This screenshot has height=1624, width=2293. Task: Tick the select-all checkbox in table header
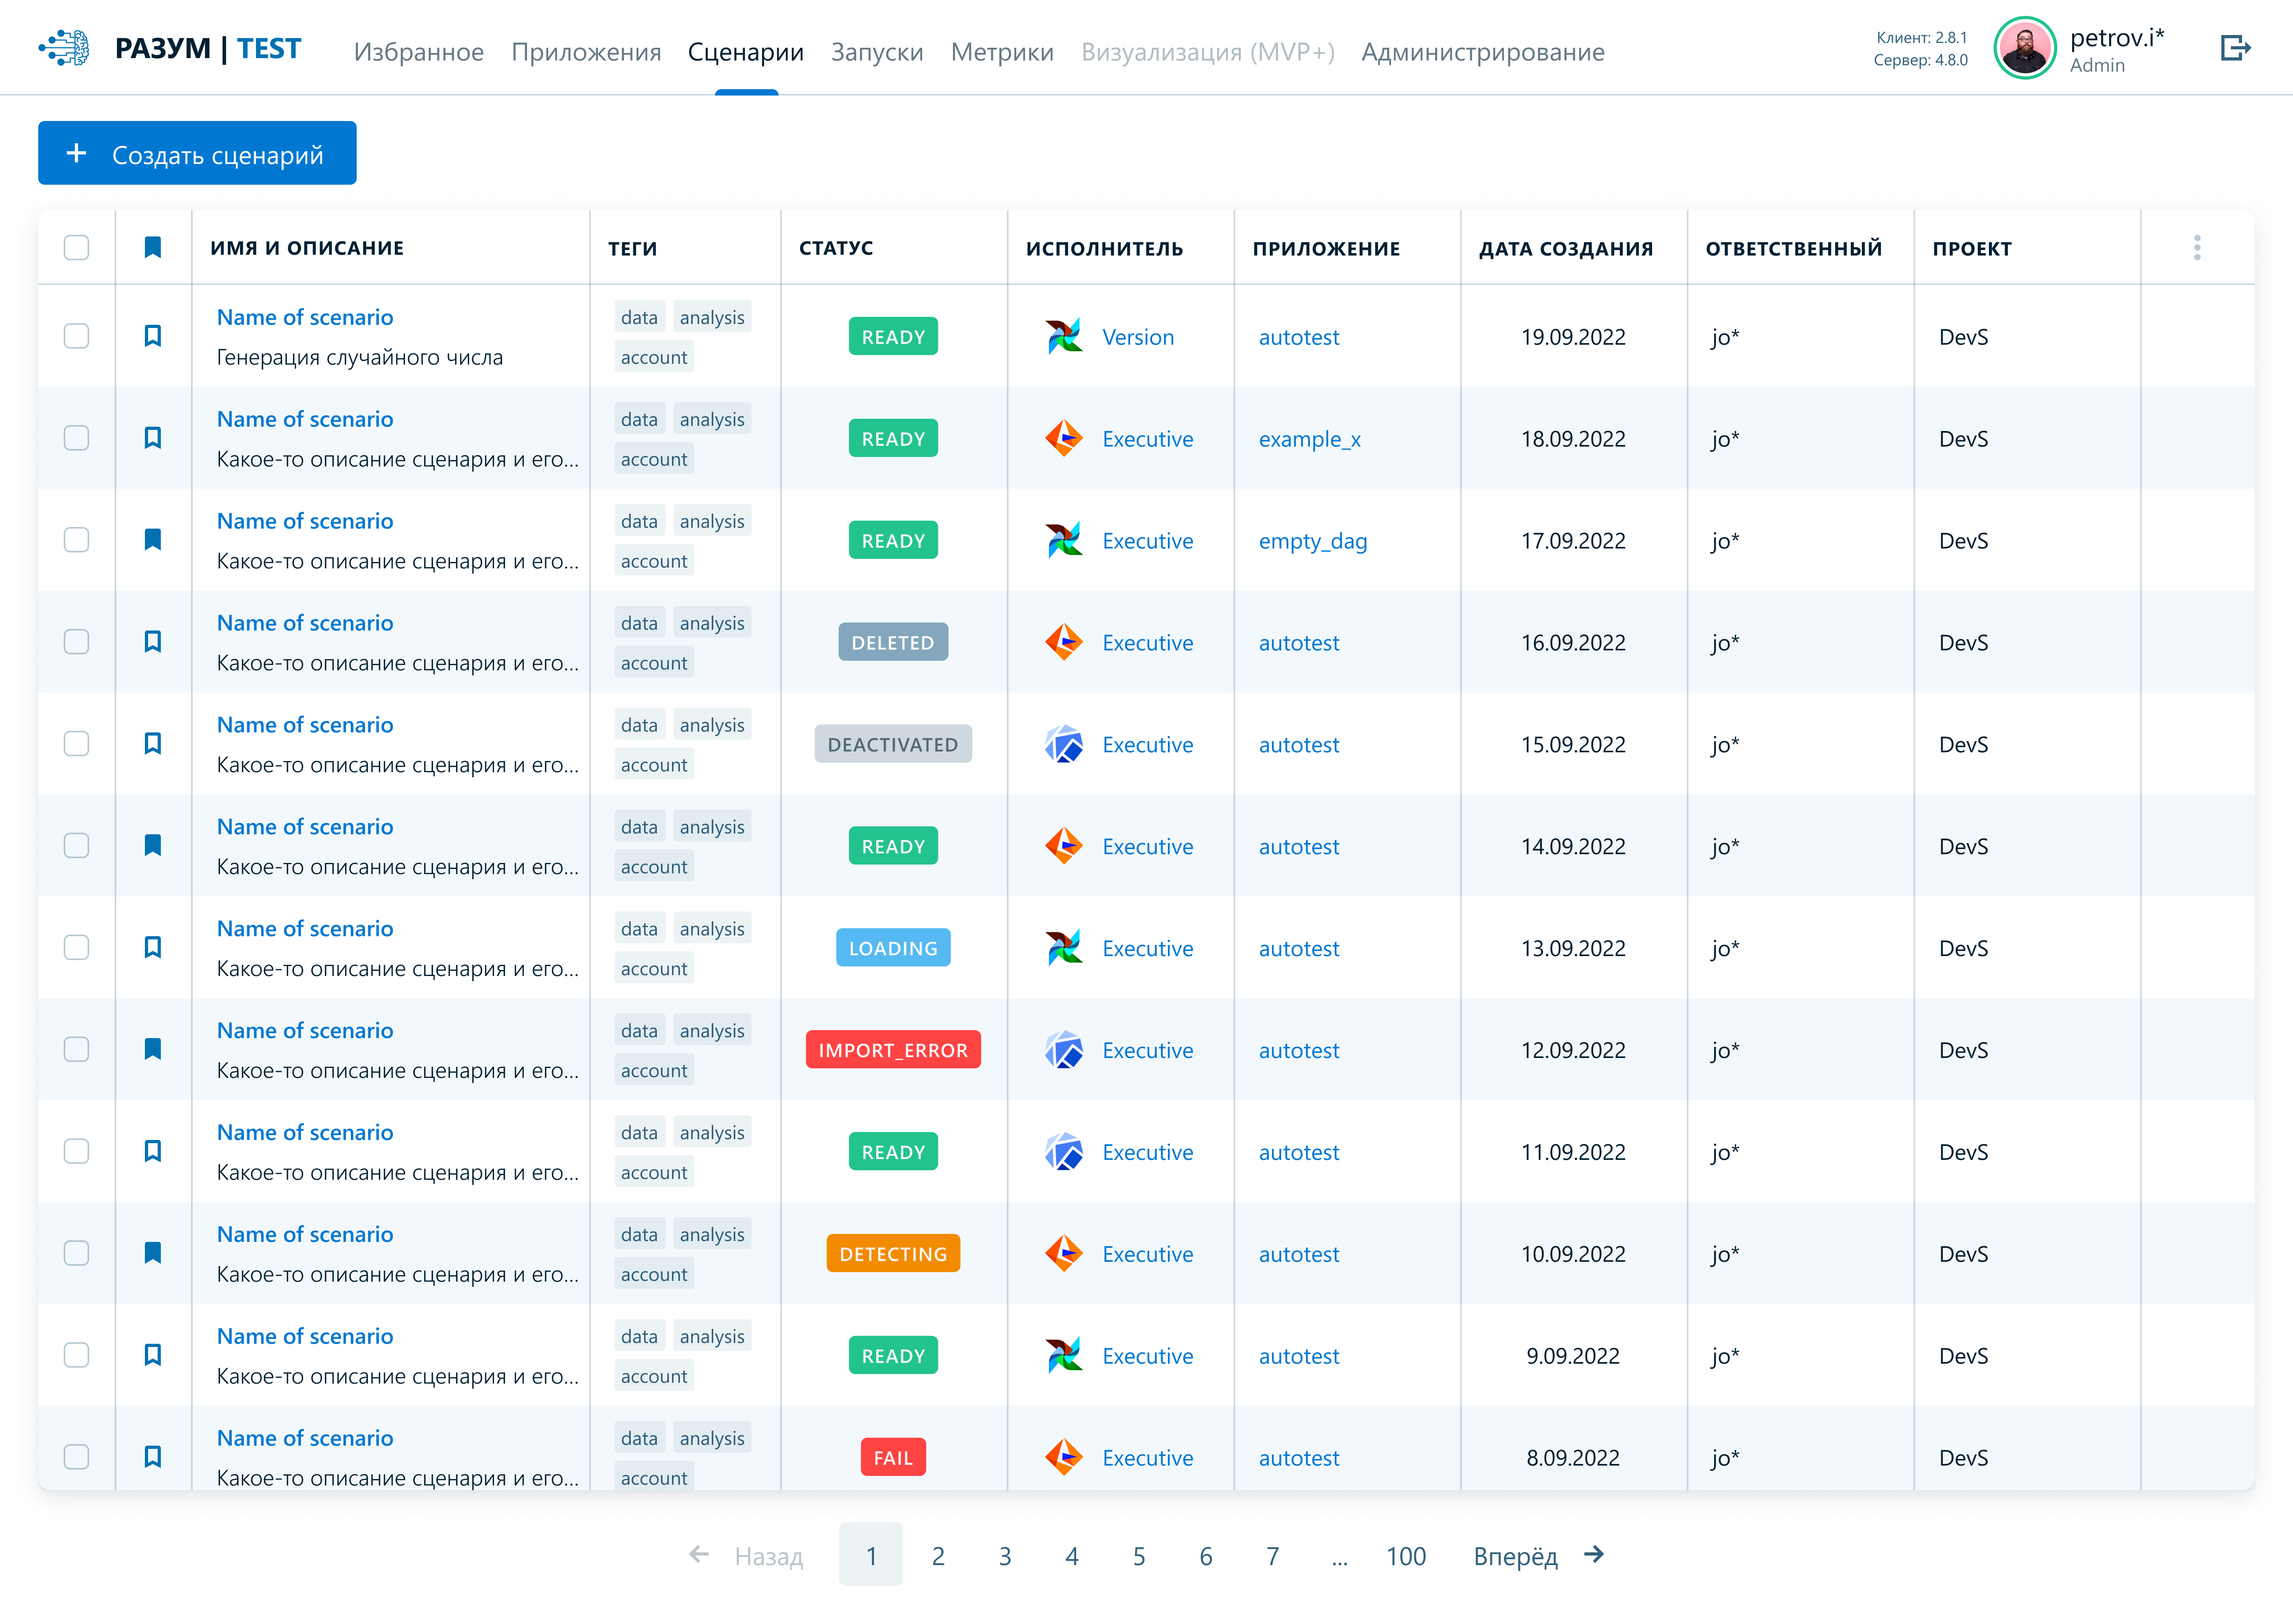point(76,248)
